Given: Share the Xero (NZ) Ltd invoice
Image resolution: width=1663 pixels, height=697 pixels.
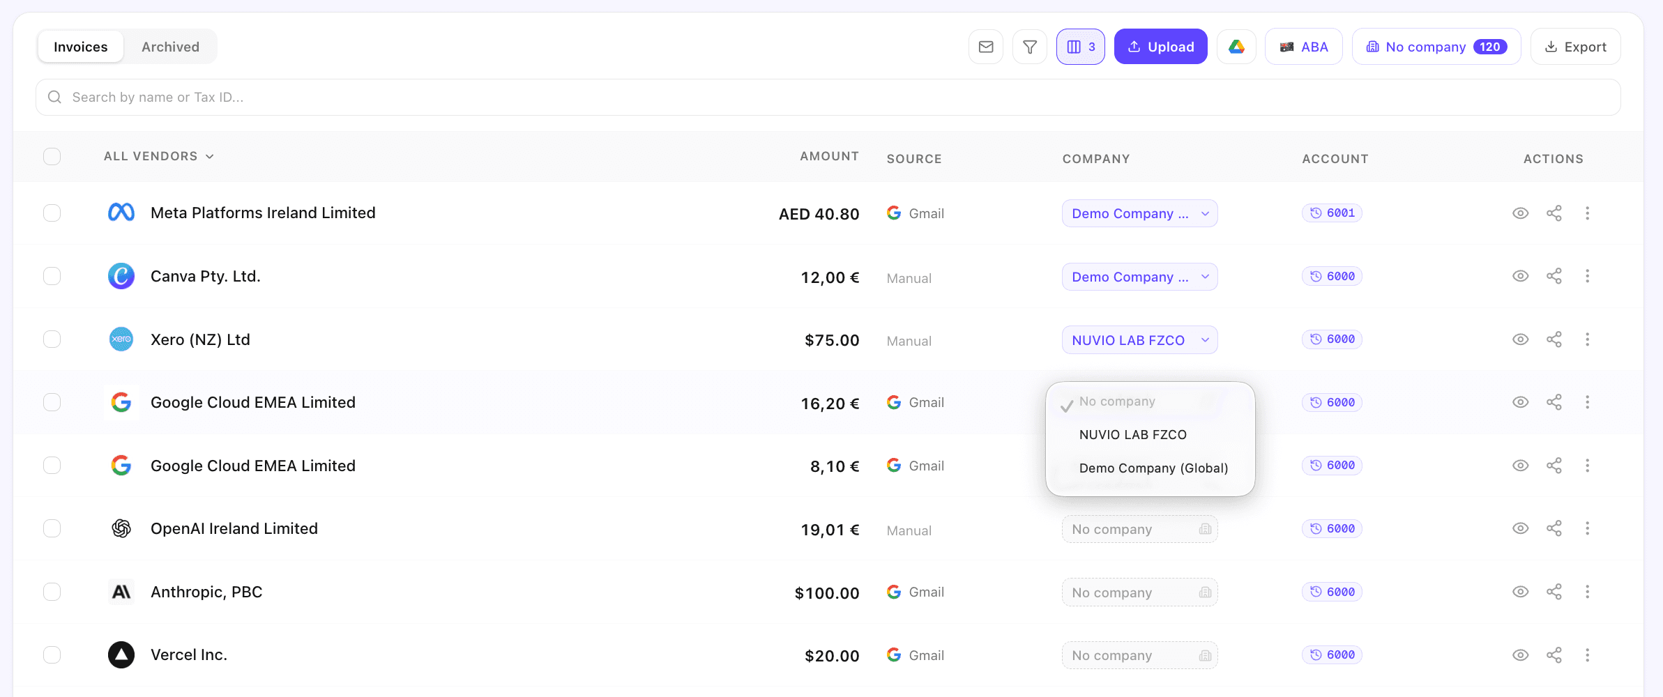Looking at the screenshot, I should [1554, 339].
